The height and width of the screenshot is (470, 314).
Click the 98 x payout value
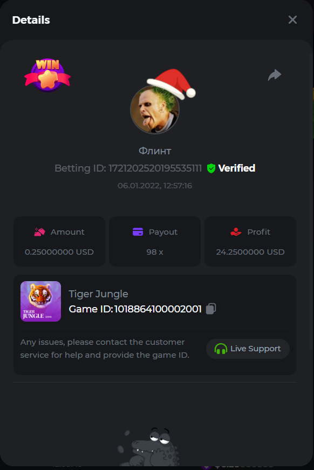click(x=155, y=252)
